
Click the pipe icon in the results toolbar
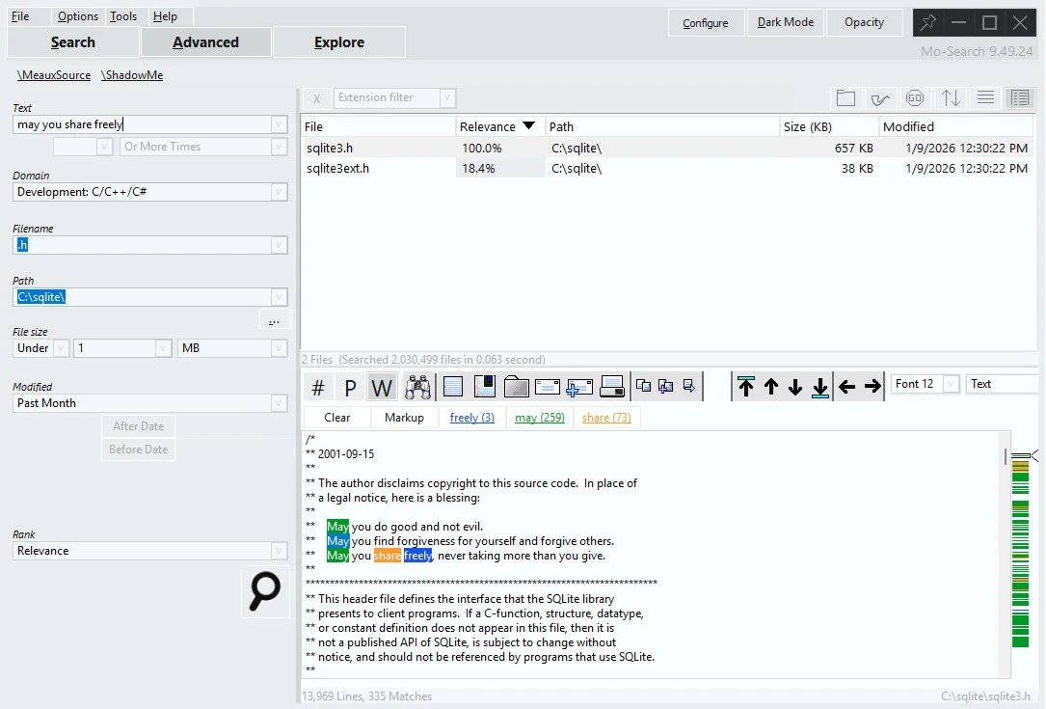880,97
